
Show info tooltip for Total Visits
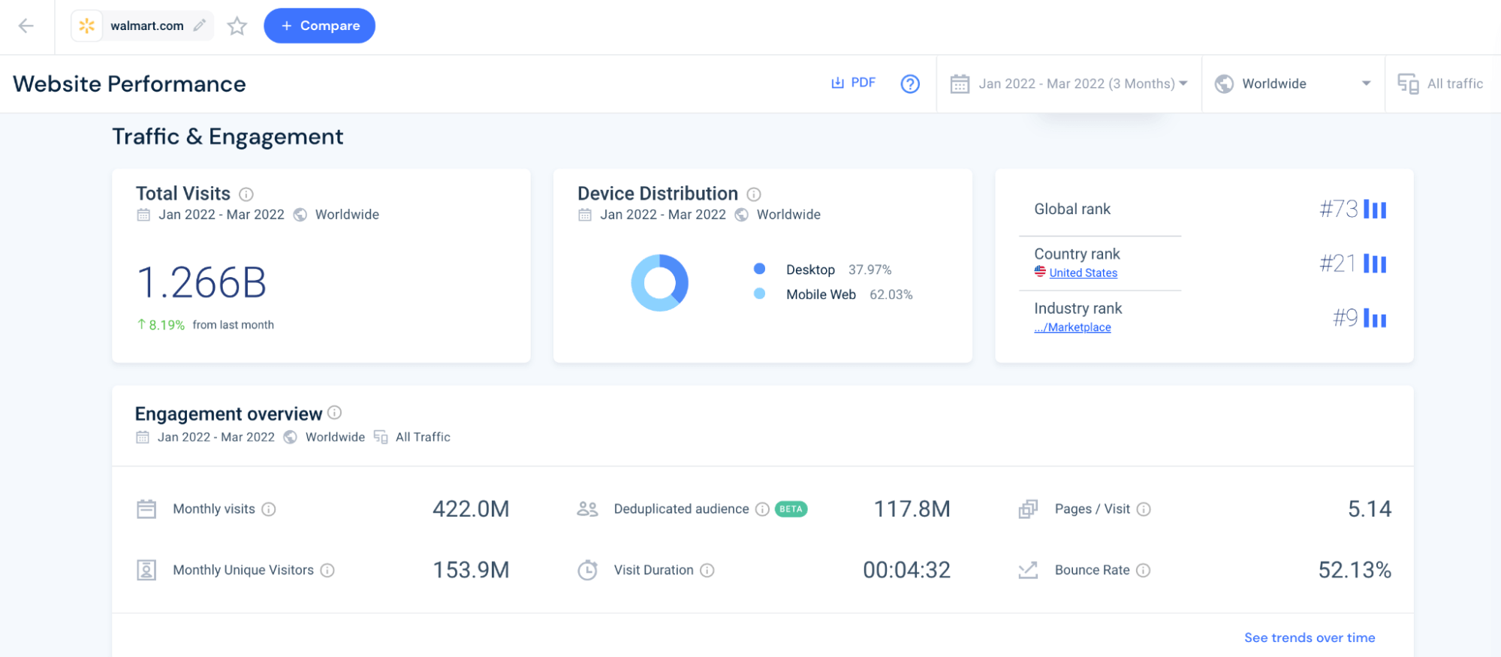click(x=246, y=194)
